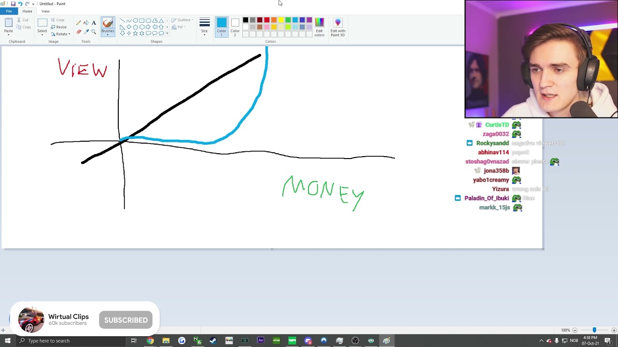618x347 pixels.
Task: Select the Oval shape
Action: pyautogui.click(x=135, y=21)
